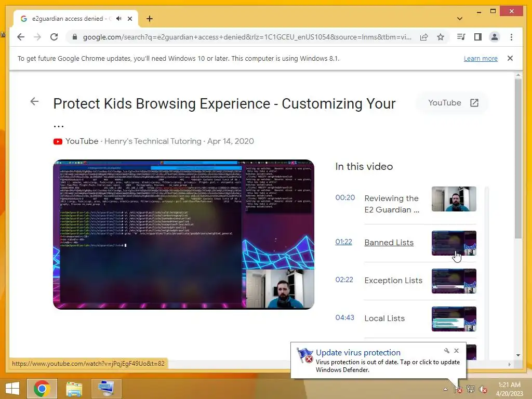The image size is (532, 399).
Task: Click Chrome icon in the taskbar
Action: 42,389
